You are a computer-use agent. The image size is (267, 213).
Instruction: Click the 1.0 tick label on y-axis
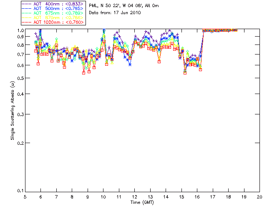[20, 31]
